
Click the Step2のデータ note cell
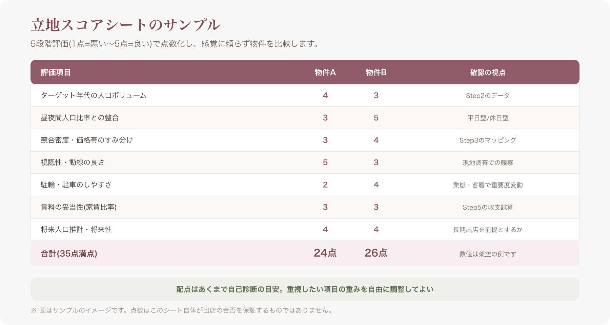(x=488, y=95)
